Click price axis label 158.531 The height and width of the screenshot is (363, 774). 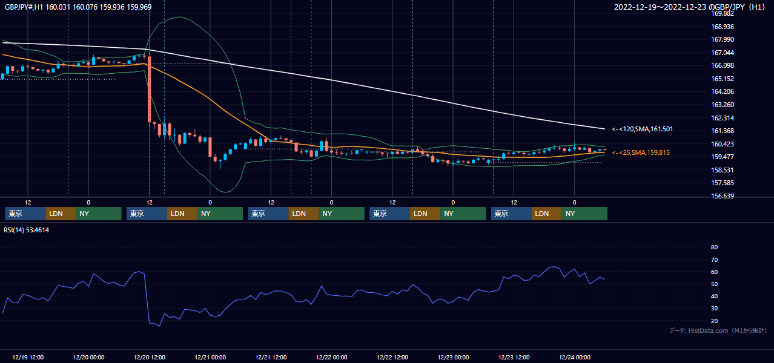[x=722, y=170]
